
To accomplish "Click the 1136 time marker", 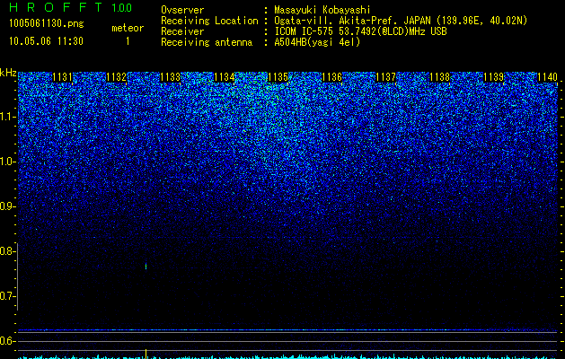I will coord(331,77).
